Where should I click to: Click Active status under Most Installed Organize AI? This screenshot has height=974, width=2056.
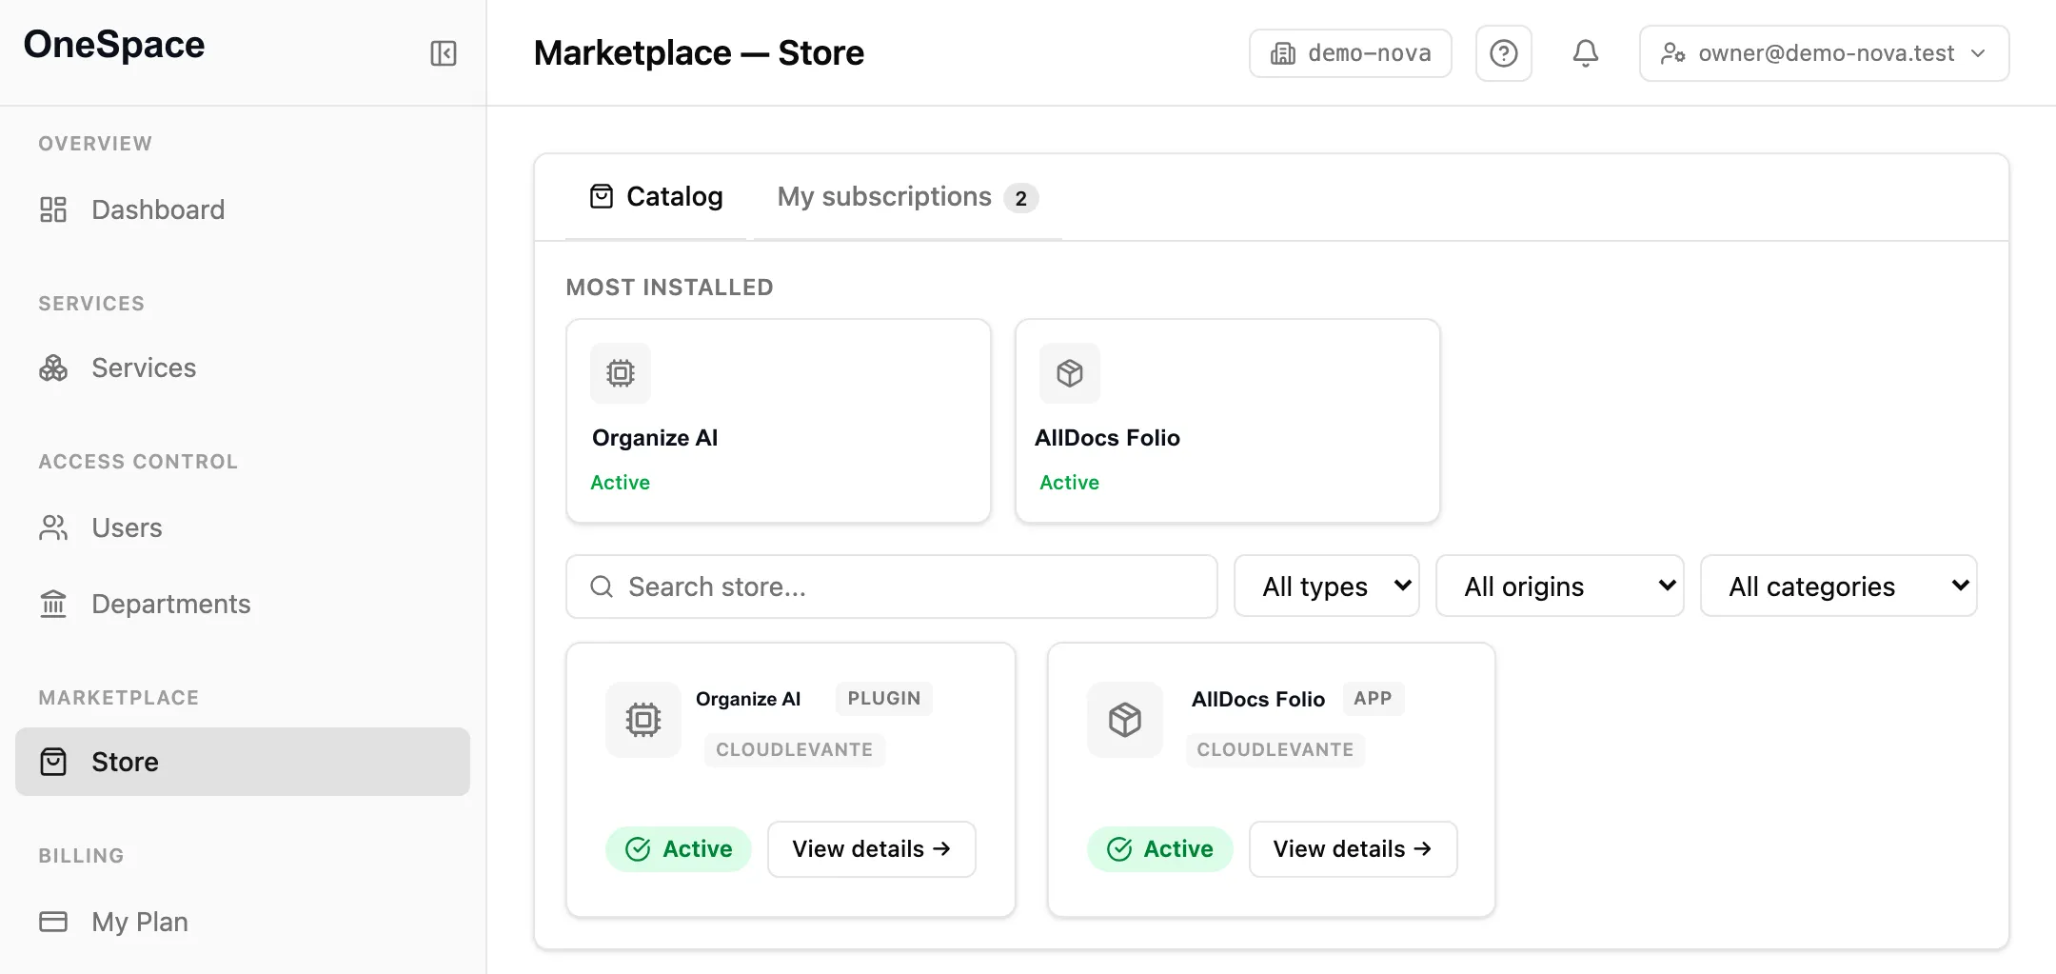(621, 483)
